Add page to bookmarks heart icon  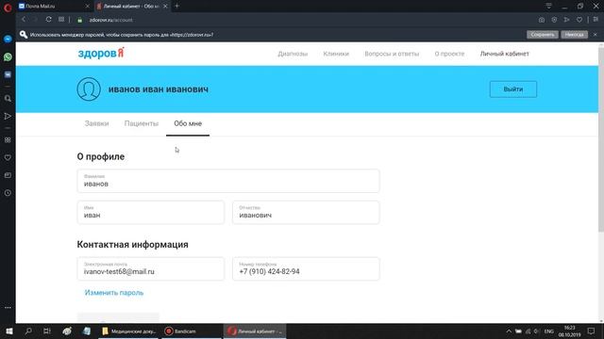(579, 20)
